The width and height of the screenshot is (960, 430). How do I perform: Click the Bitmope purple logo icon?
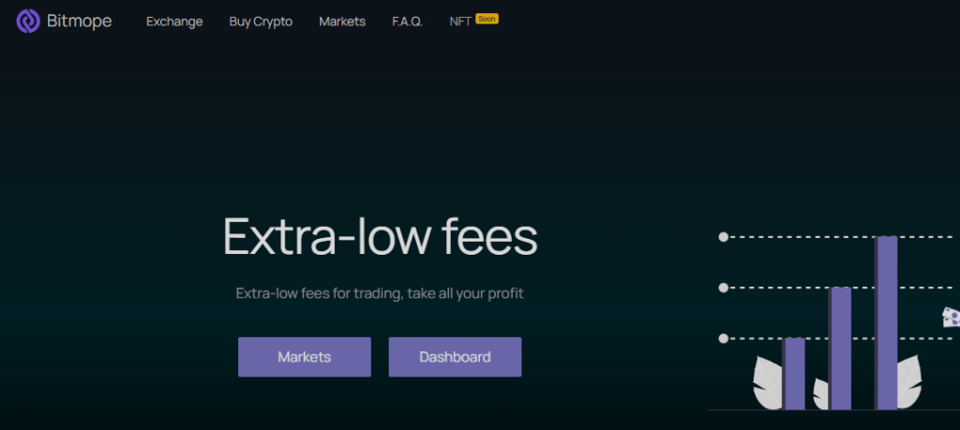29,22
